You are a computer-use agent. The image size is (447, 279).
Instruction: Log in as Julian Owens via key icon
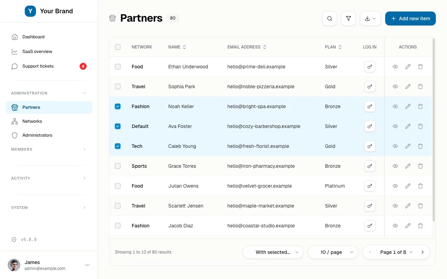pyautogui.click(x=370, y=186)
